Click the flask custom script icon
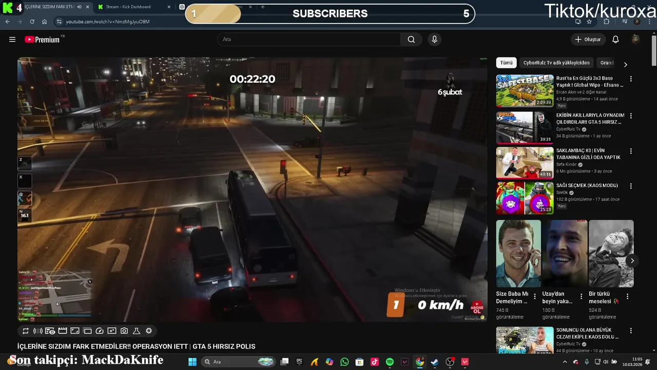 (137, 331)
